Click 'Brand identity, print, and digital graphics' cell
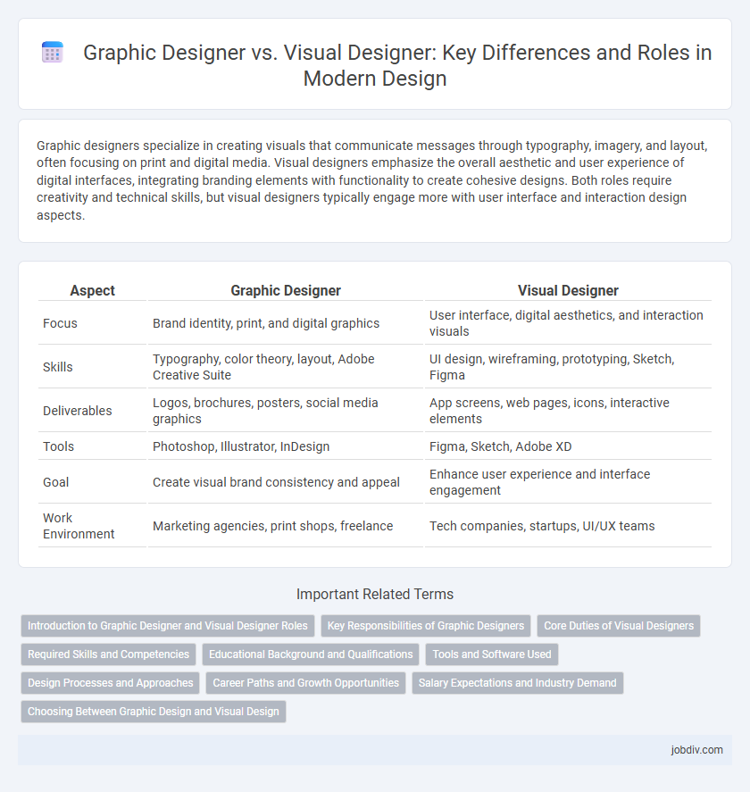The height and width of the screenshot is (792, 750). pyautogui.click(x=286, y=323)
